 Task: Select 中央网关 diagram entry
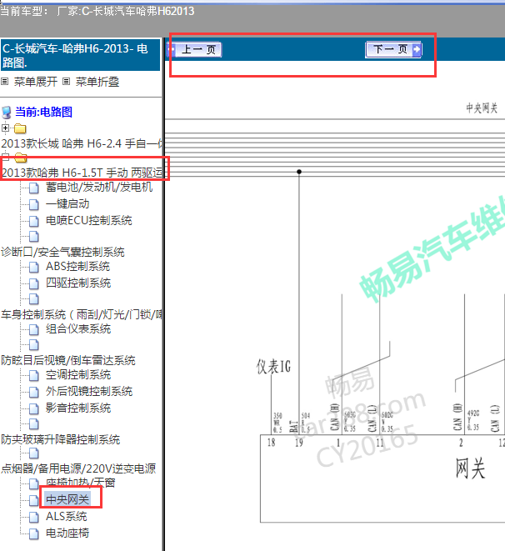tap(67, 499)
